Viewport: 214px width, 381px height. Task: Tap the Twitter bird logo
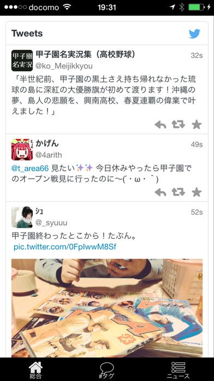[194, 33]
